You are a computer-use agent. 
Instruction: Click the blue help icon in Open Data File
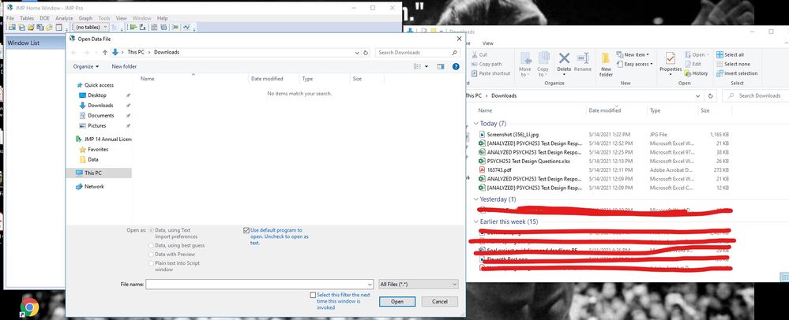click(x=456, y=66)
